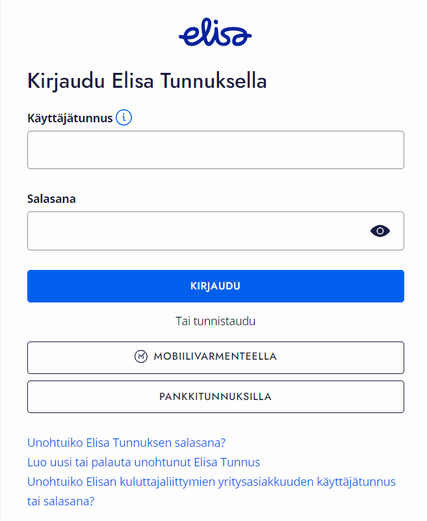
Task: Click the 'Tai tunnistaudu' text
Action: (215, 321)
